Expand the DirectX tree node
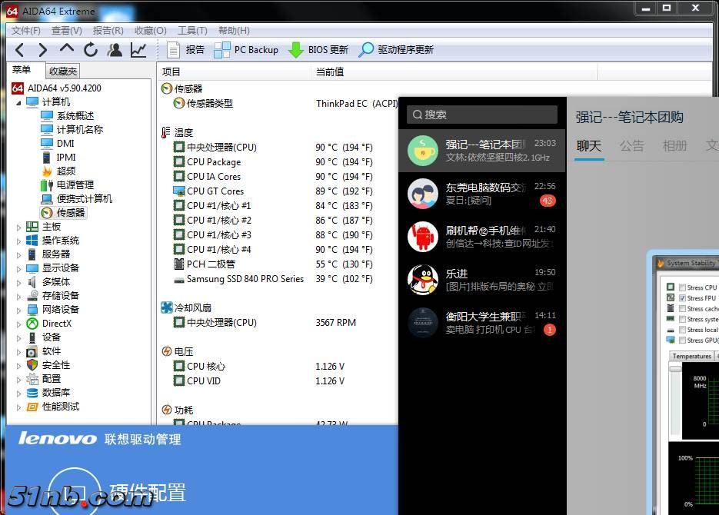719x515 pixels. click(18, 324)
